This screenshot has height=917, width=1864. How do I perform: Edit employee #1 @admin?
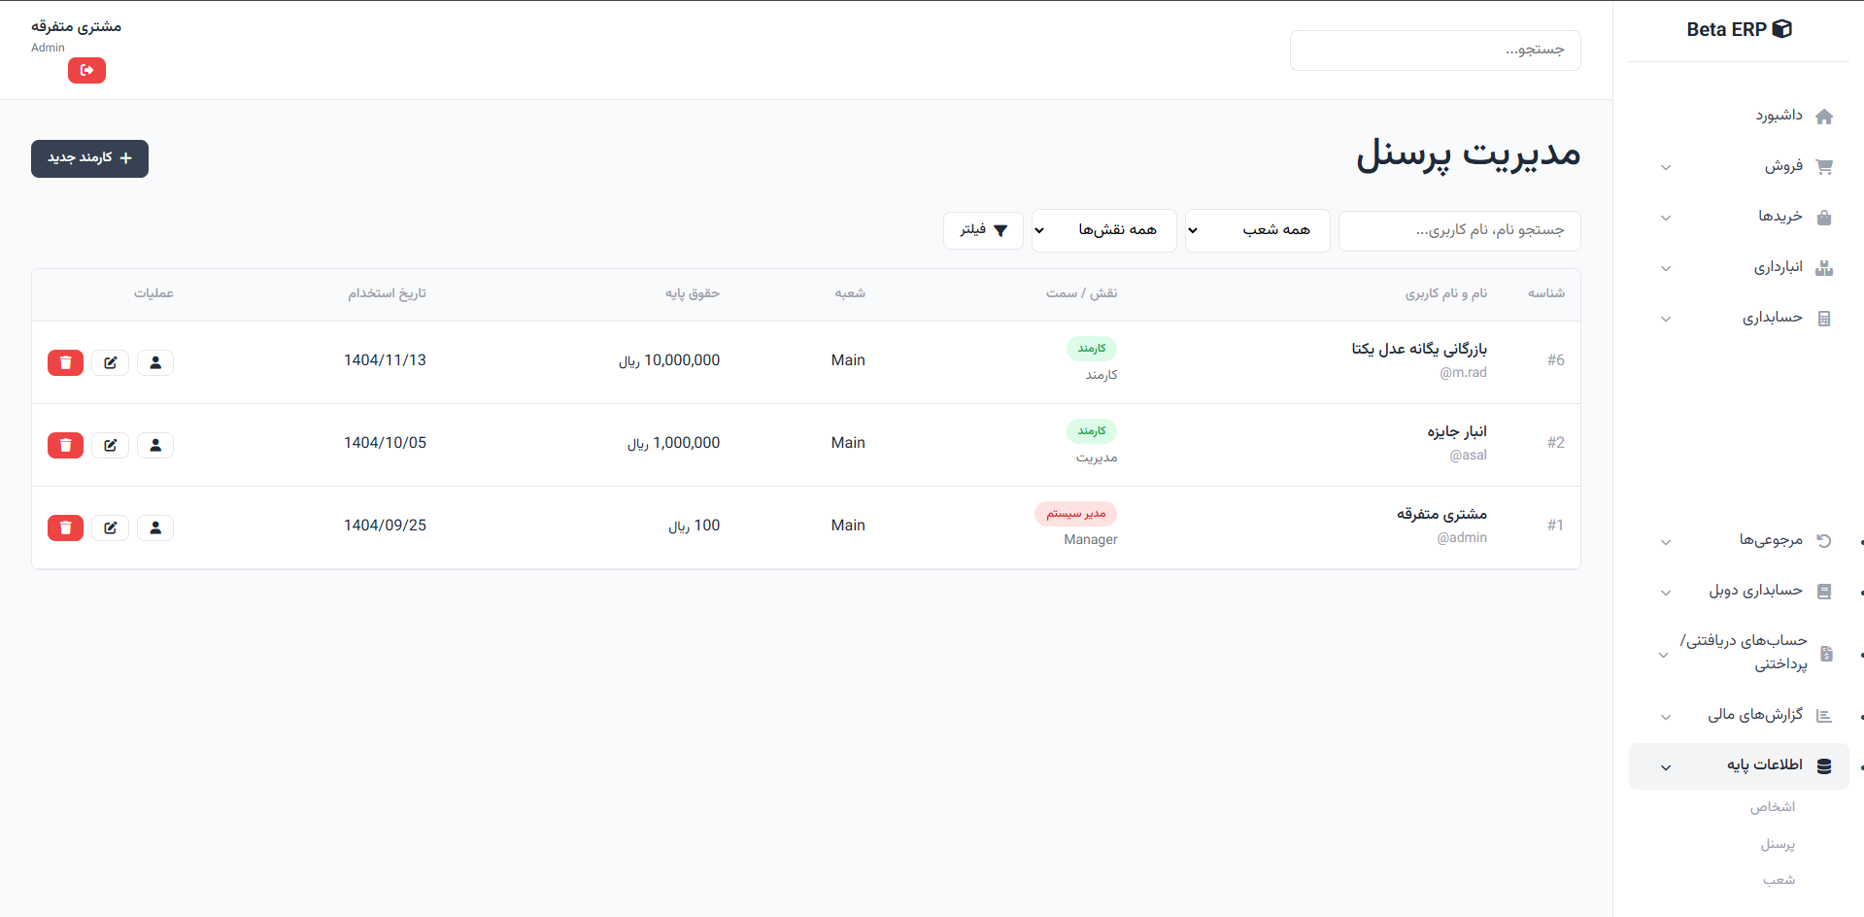[111, 527]
